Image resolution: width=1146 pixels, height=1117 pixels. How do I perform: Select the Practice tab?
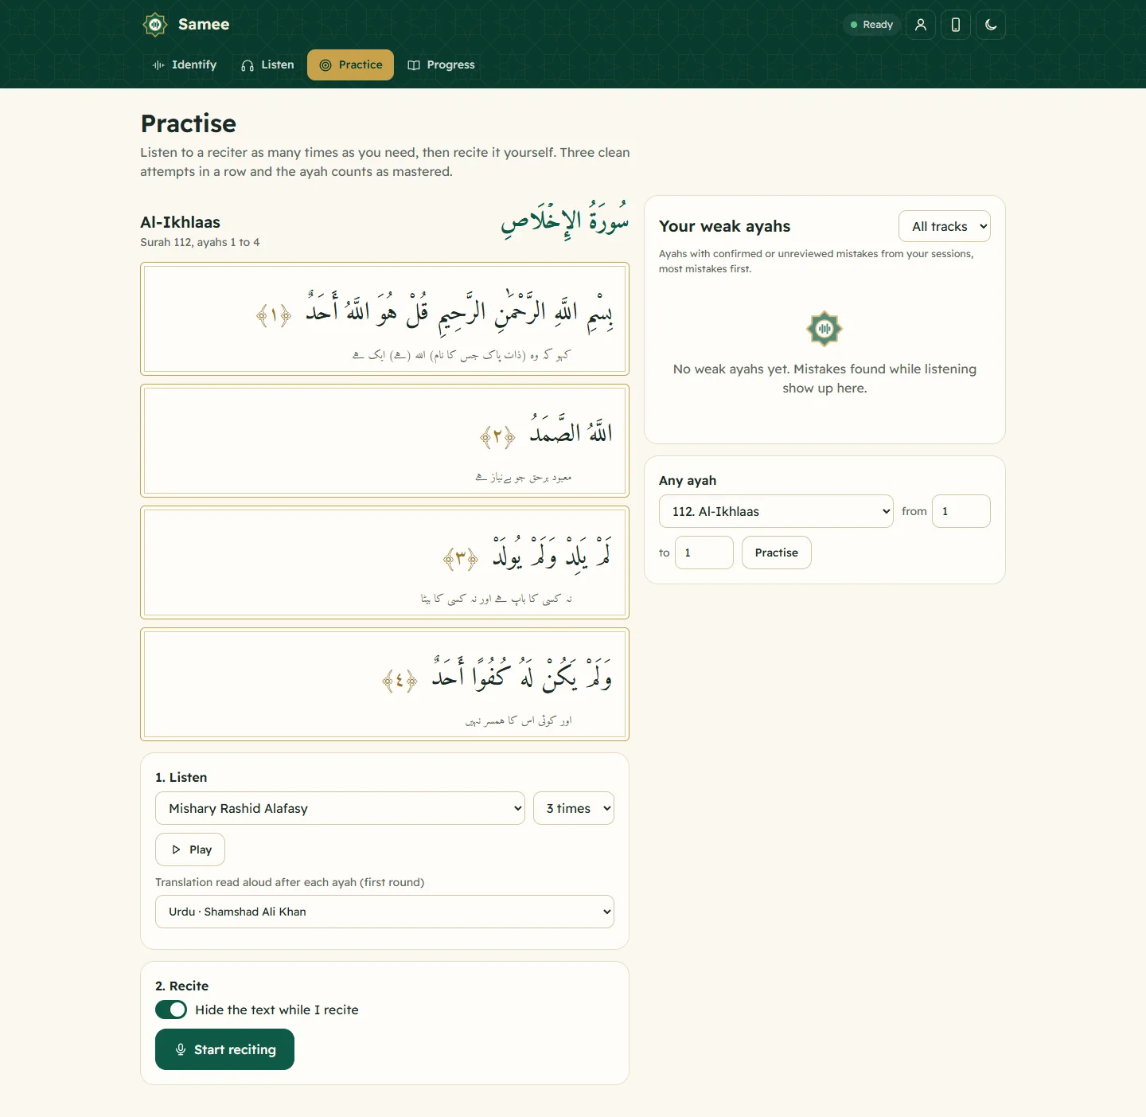(x=350, y=65)
